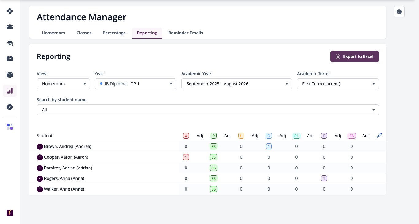Click the Export to Excel button
This screenshot has width=419, height=224.
pos(355,56)
